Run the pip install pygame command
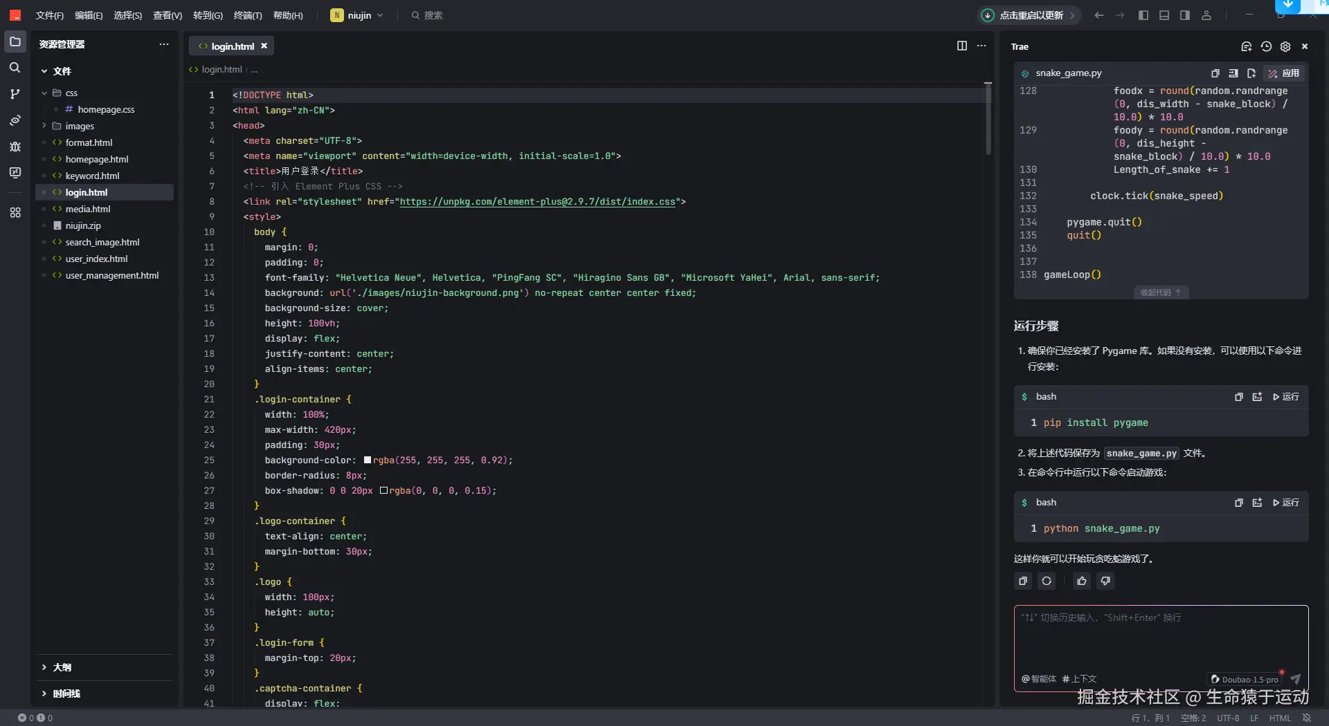 1286,397
